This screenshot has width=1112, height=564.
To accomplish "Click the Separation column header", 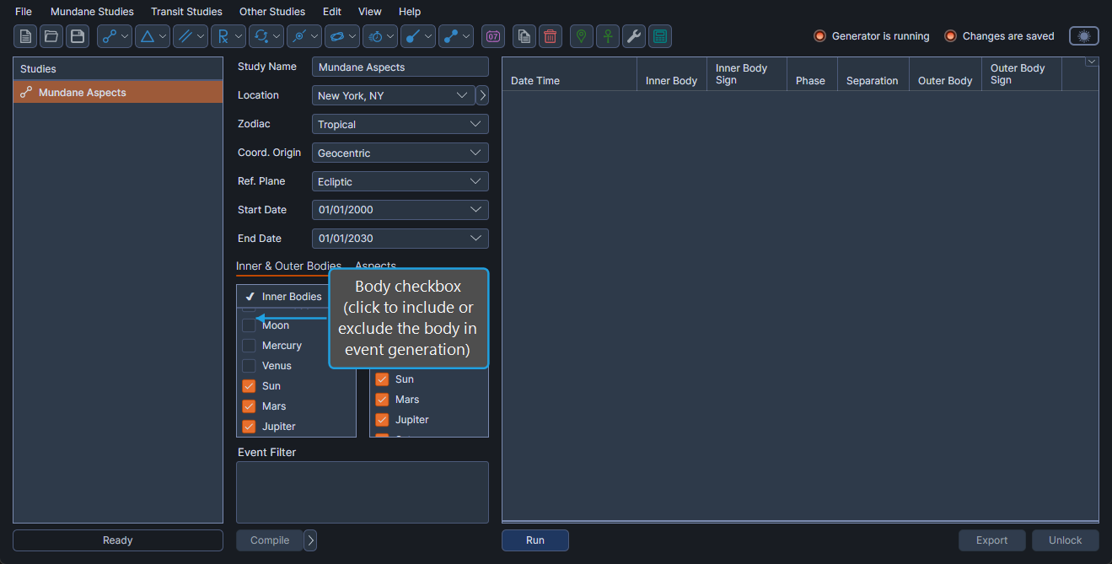I will coord(873,74).
